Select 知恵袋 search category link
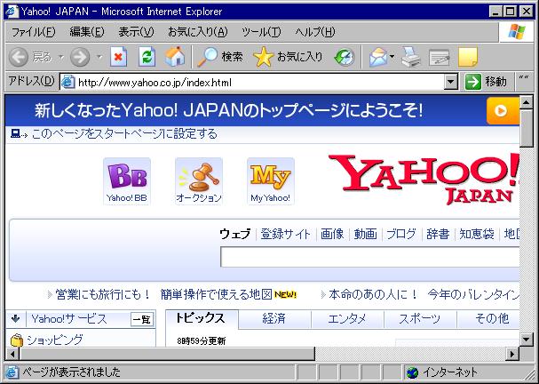539x384 pixels. (x=477, y=235)
